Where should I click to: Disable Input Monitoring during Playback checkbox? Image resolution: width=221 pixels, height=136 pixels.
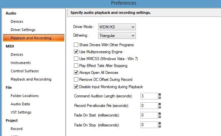[76, 86]
